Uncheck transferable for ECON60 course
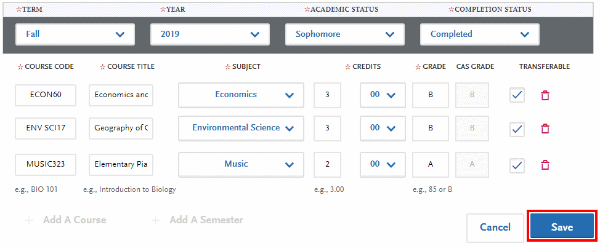 point(517,95)
